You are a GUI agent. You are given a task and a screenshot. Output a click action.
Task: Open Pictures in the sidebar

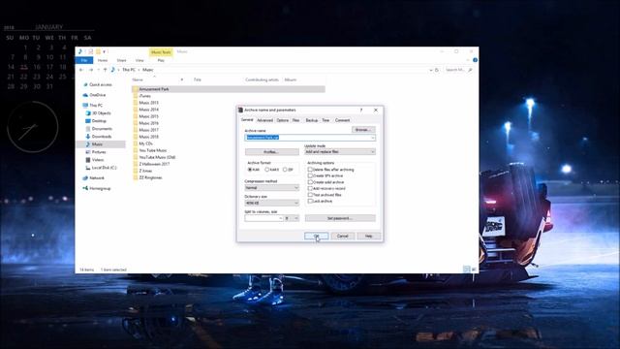99,152
